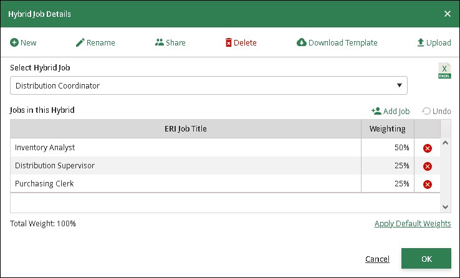The image size is (460, 278).
Task: Click the Add Job person-plus icon
Action: [376, 111]
